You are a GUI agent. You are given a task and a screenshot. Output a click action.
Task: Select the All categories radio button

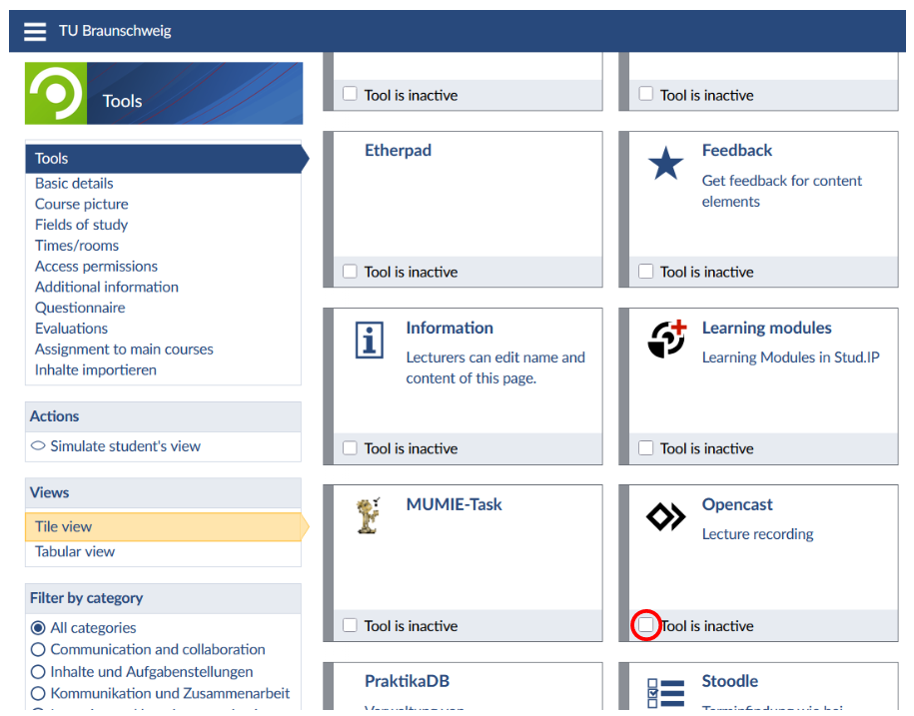pyautogui.click(x=38, y=627)
